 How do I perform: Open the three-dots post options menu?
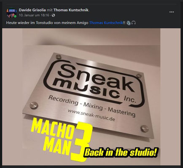(x=172, y=12)
